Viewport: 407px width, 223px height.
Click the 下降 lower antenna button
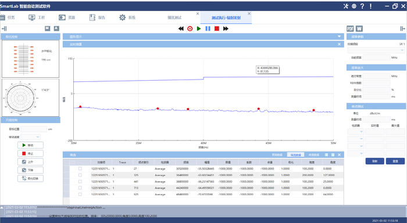[x=30, y=170]
